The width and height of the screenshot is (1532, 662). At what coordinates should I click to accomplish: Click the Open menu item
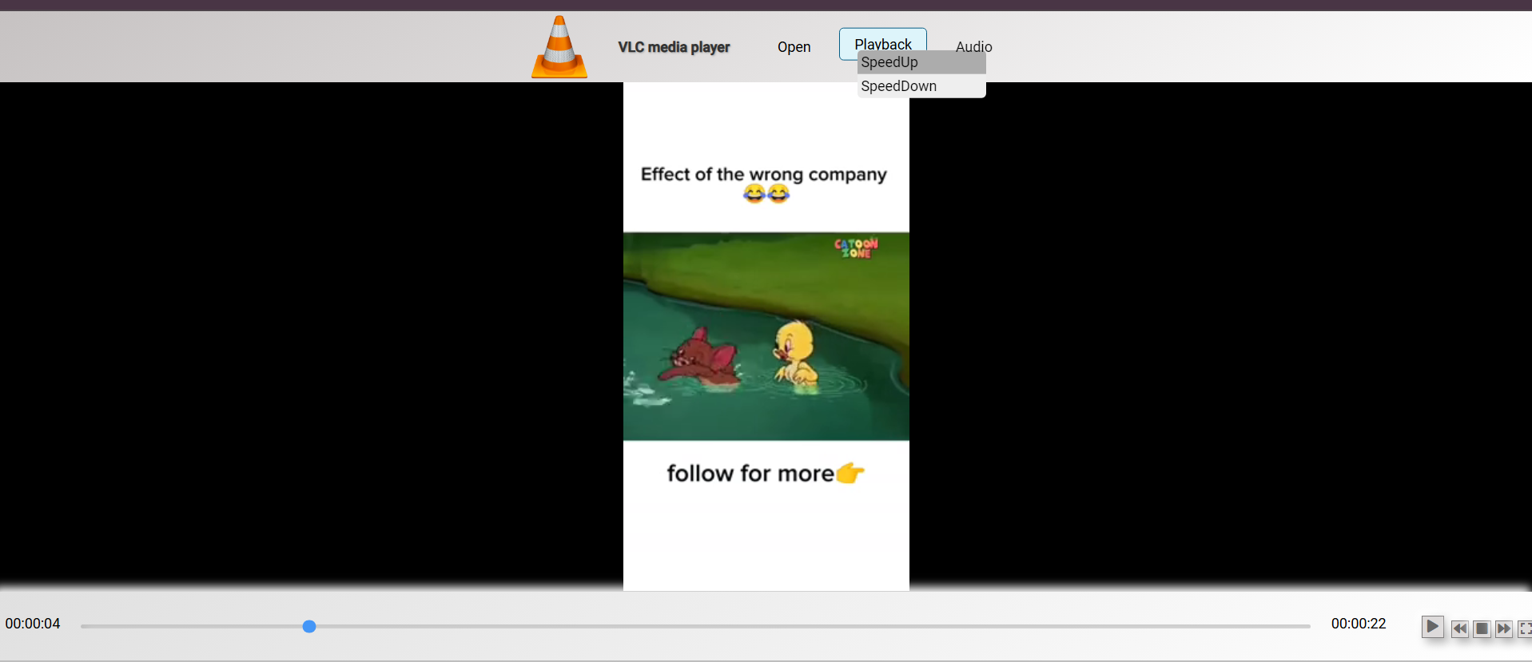coord(794,47)
